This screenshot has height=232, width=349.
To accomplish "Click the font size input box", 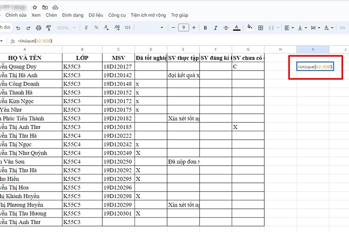I will coord(183,28).
